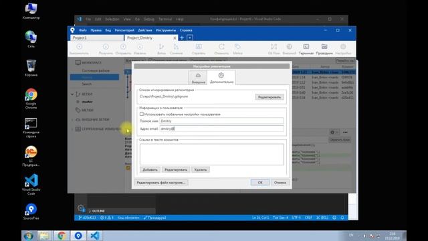This screenshot has height=241, width=428.
Task: Click the Windows Start button
Action: pos(28,236)
